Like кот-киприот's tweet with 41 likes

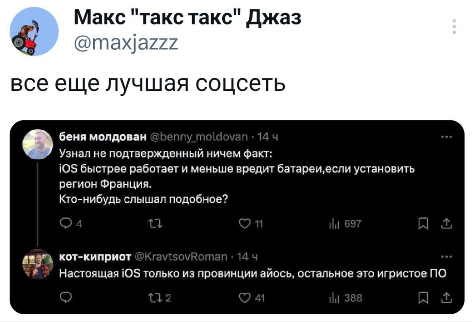244,297
